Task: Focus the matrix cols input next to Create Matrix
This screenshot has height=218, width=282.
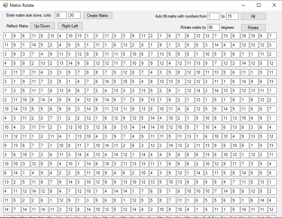Action: pos(74,15)
